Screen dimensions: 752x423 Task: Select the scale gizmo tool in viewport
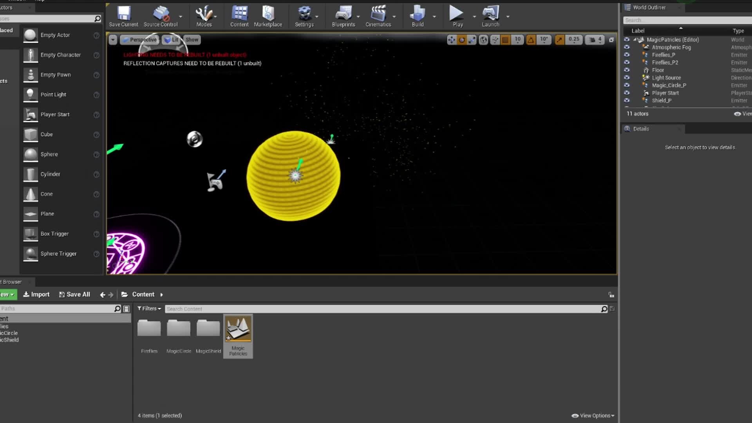(472, 40)
